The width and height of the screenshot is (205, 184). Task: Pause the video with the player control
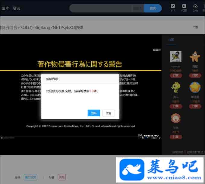tap(2, 138)
